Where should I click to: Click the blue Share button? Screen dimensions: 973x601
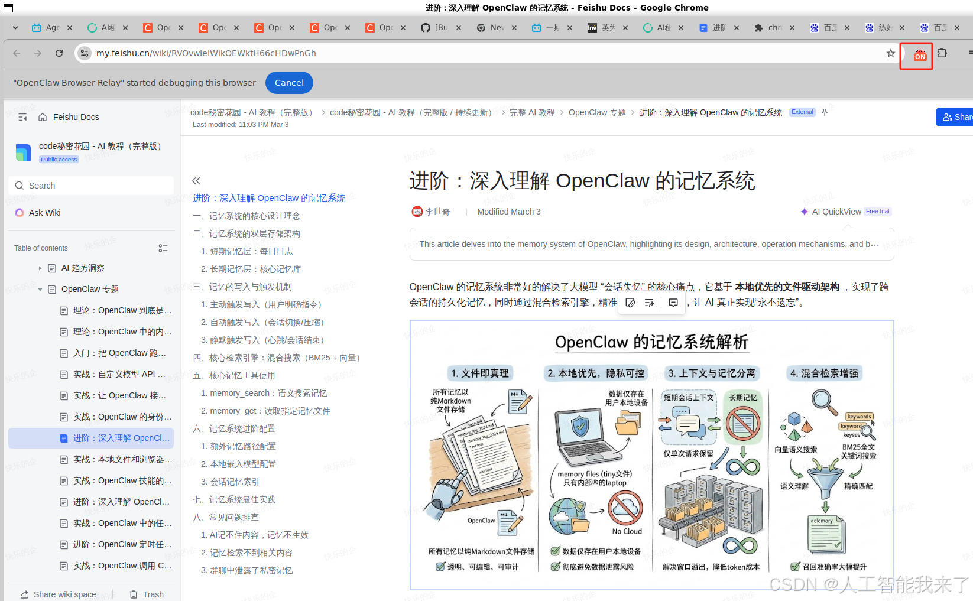tap(955, 117)
